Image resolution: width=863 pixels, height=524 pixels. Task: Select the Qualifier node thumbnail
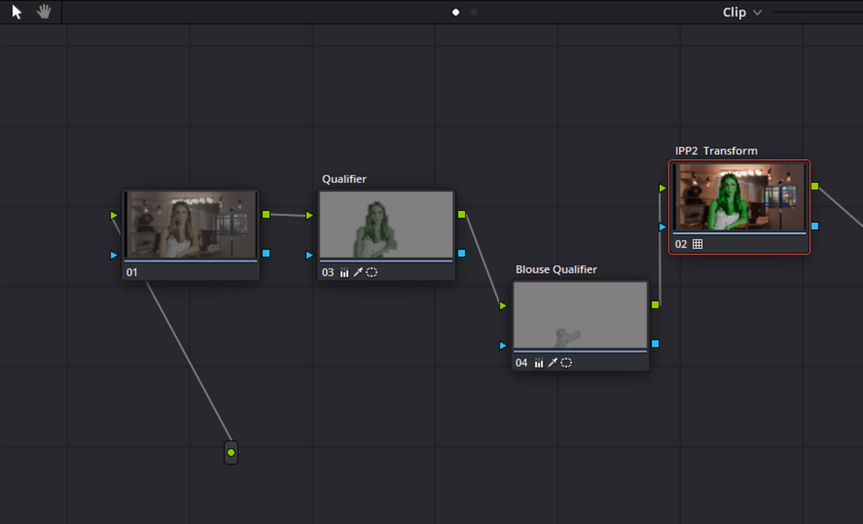[386, 225]
